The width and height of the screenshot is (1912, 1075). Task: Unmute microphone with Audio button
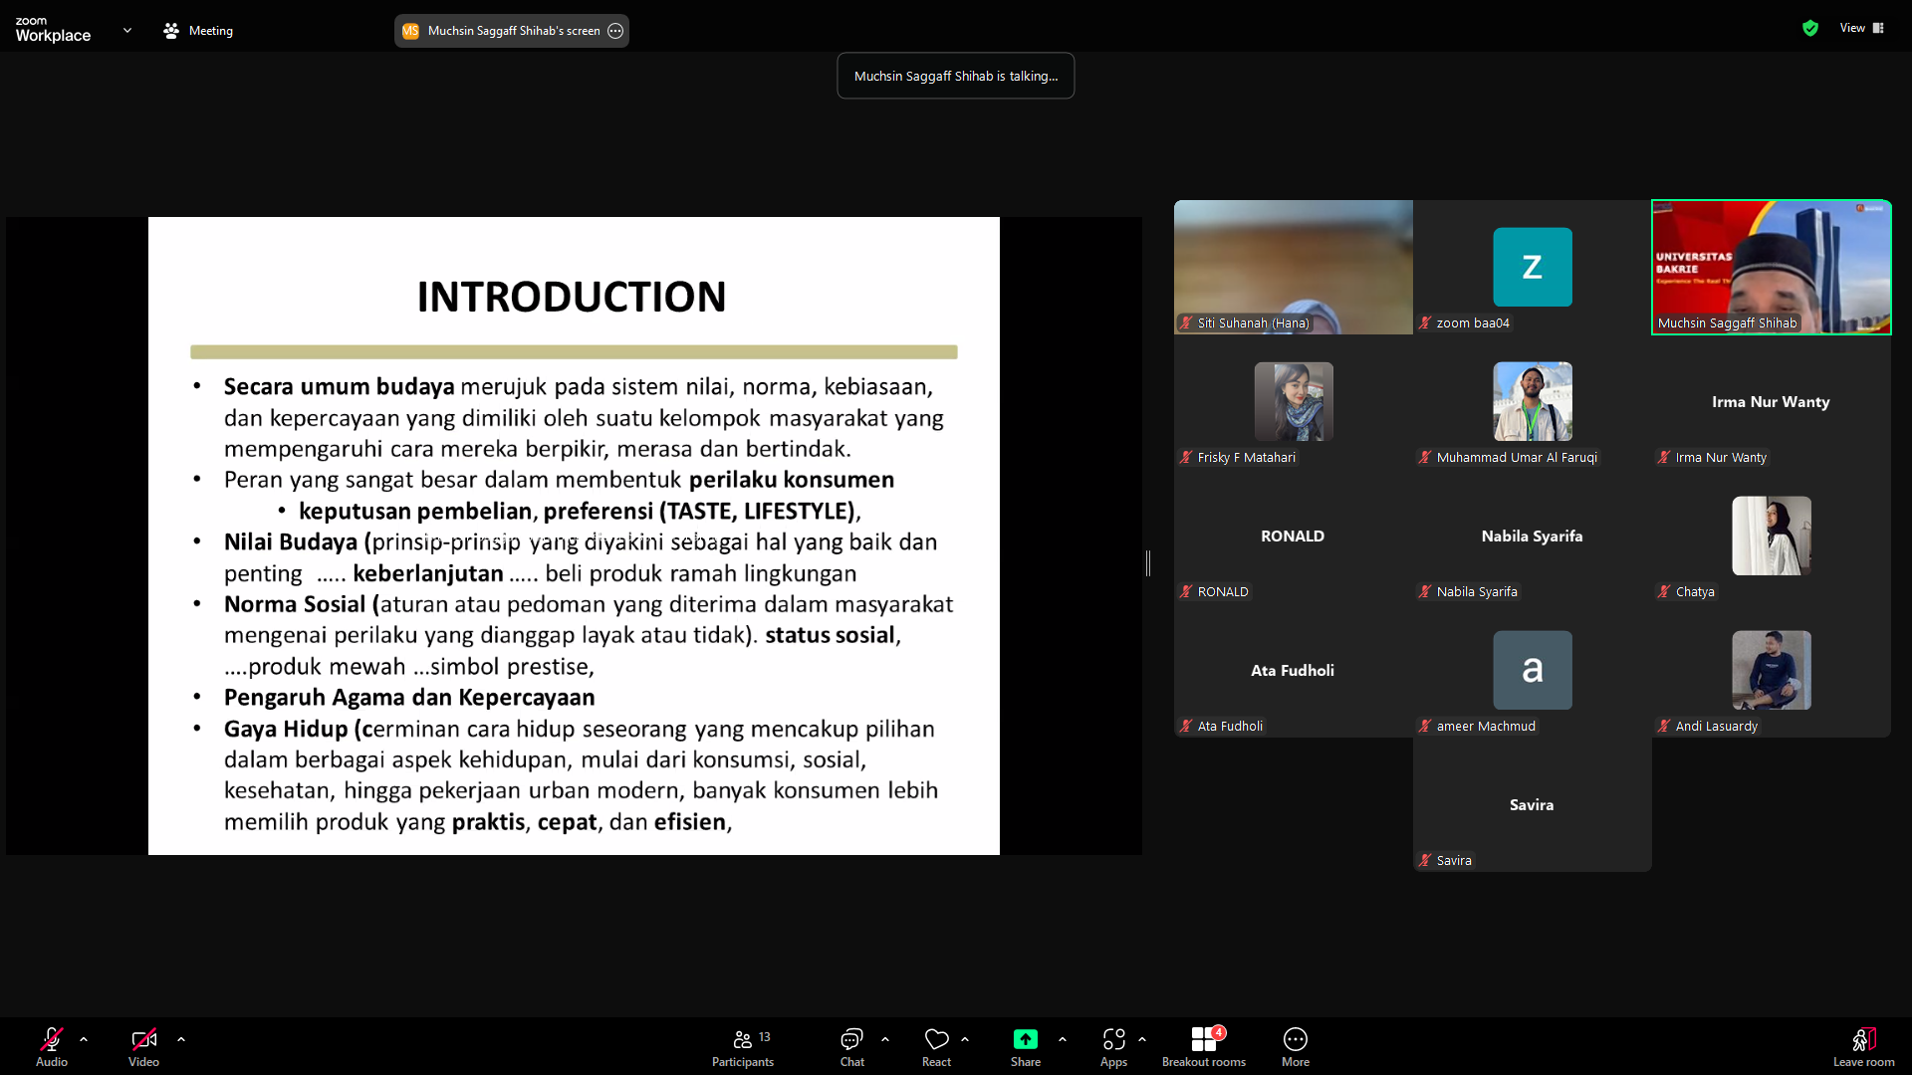coord(52,1046)
